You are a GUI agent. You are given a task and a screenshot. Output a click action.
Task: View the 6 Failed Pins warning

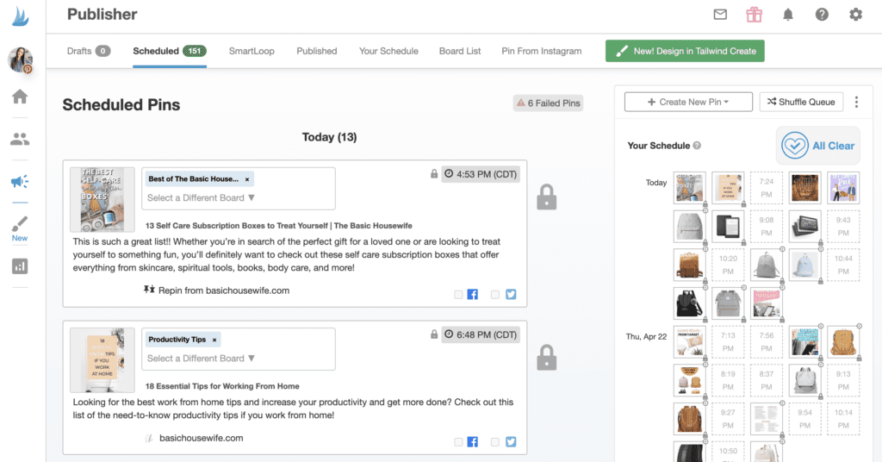point(548,103)
